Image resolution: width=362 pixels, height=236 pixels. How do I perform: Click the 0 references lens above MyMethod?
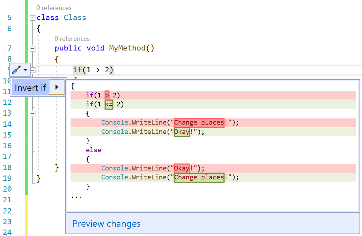tap(72, 39)
